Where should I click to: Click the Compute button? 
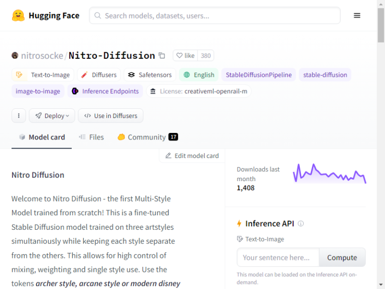click(x=342, y=257)
